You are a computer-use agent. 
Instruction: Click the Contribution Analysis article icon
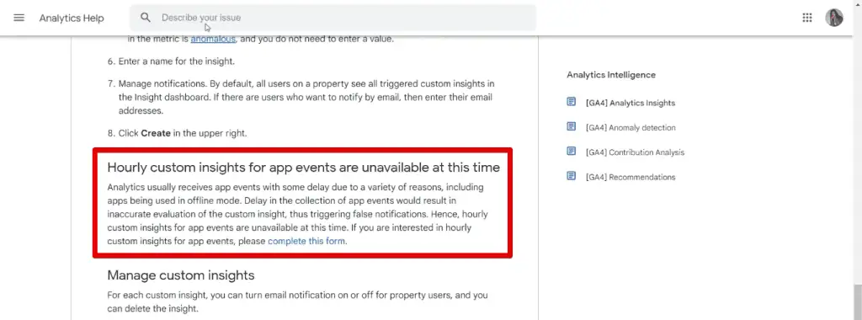tap(572, 152)
